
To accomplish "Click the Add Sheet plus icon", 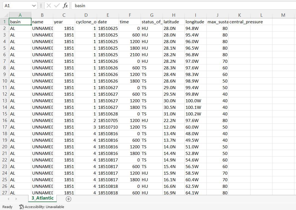I will (x=68, y=199).
